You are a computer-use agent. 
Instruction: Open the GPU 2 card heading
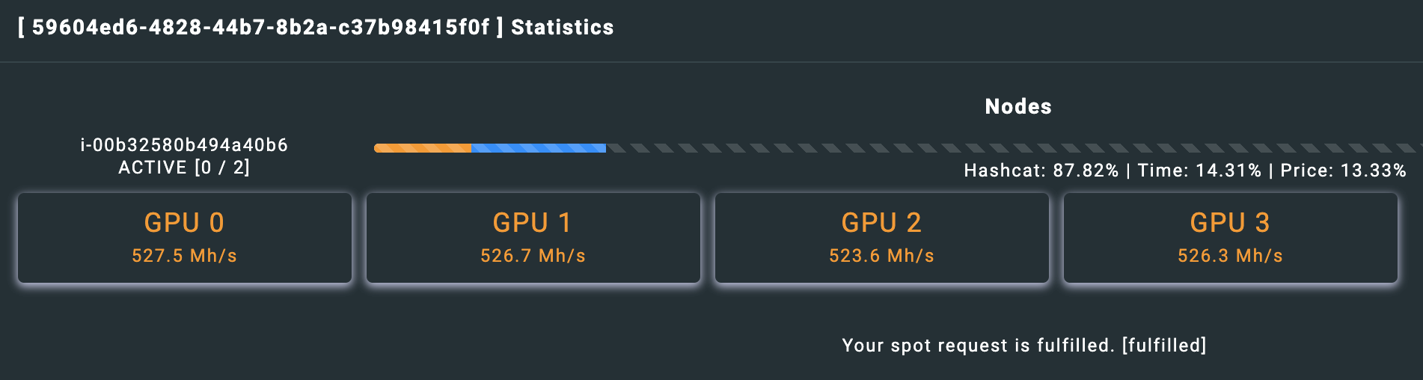[x=881, y=223]
